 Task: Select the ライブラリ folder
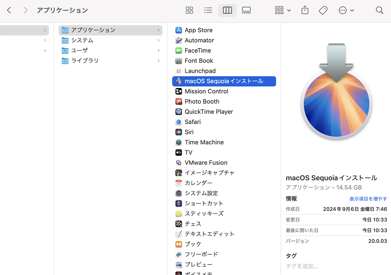(111, 61)
